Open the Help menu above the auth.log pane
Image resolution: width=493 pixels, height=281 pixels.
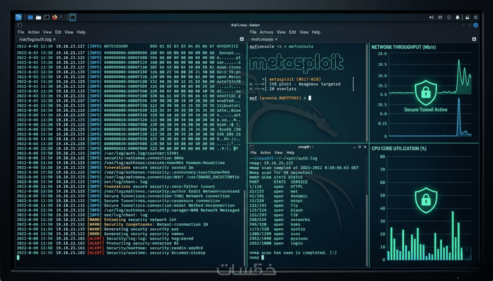point(81,32)
